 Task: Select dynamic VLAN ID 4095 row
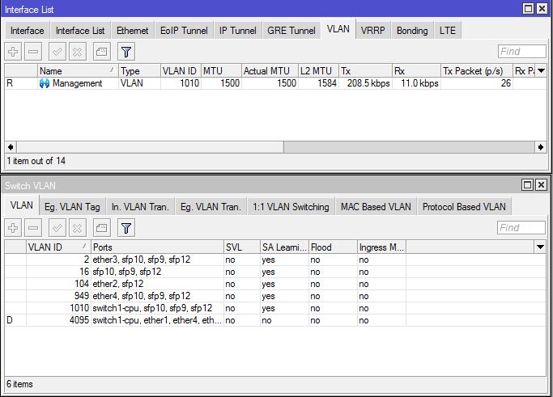point(275,320)
